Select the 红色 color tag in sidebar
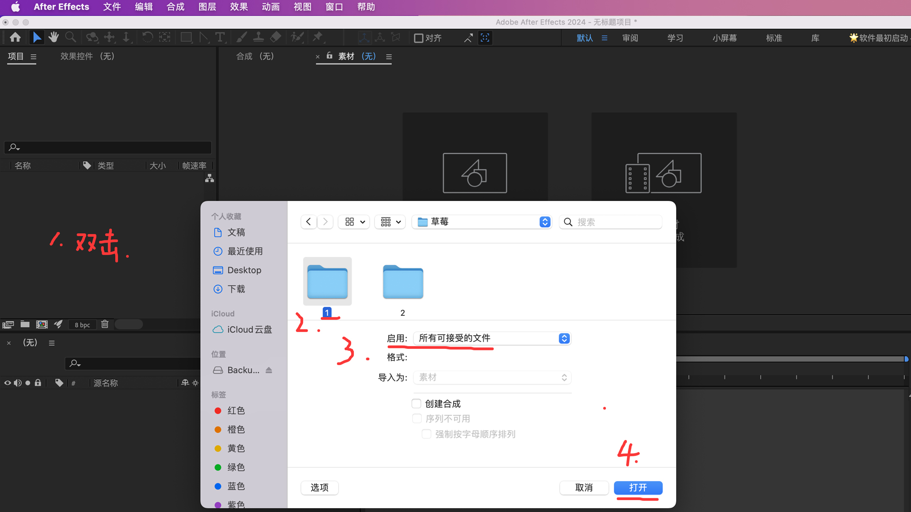911x512 pixels. tap(235, 411)
